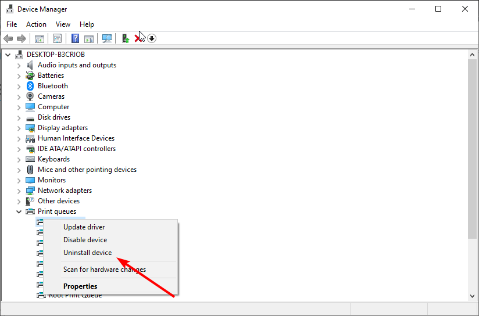Expand the Network adapters node
This screenshot has width=479, height=316.
pyautogui.click(x=19, y=191)
